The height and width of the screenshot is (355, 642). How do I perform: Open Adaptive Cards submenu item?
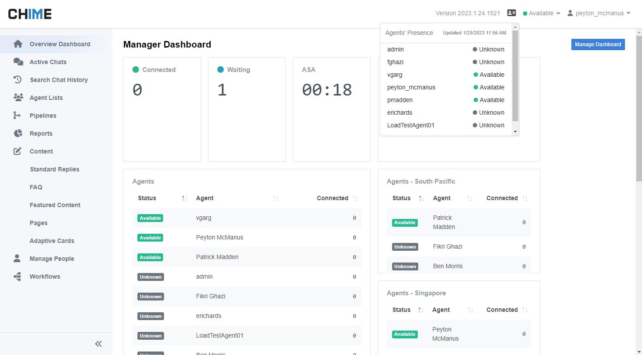coord(52,241)
